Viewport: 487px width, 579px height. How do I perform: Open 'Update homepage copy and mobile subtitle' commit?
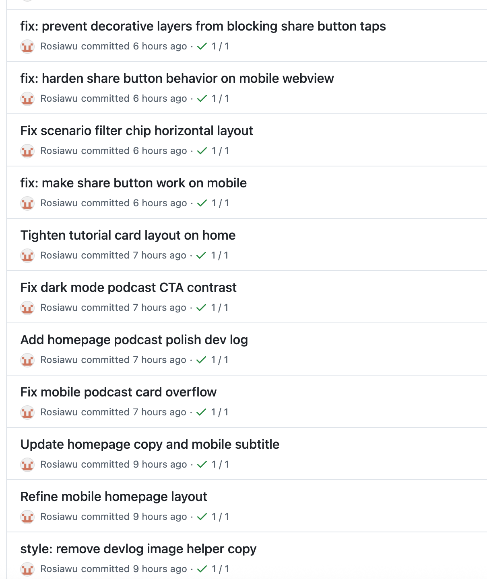click(x=150, y=444)
